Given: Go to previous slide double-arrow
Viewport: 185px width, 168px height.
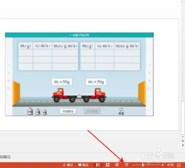Looking at the screenshot, I should [x=183, y=141].
